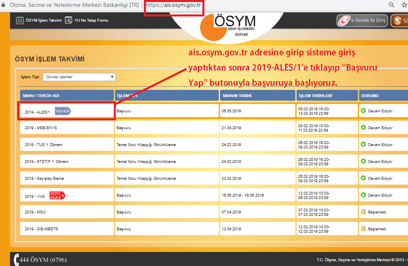Click the e-Devlet logo icon
The width and height of the screenshot is (408, 266).
(x=344, y=20)
